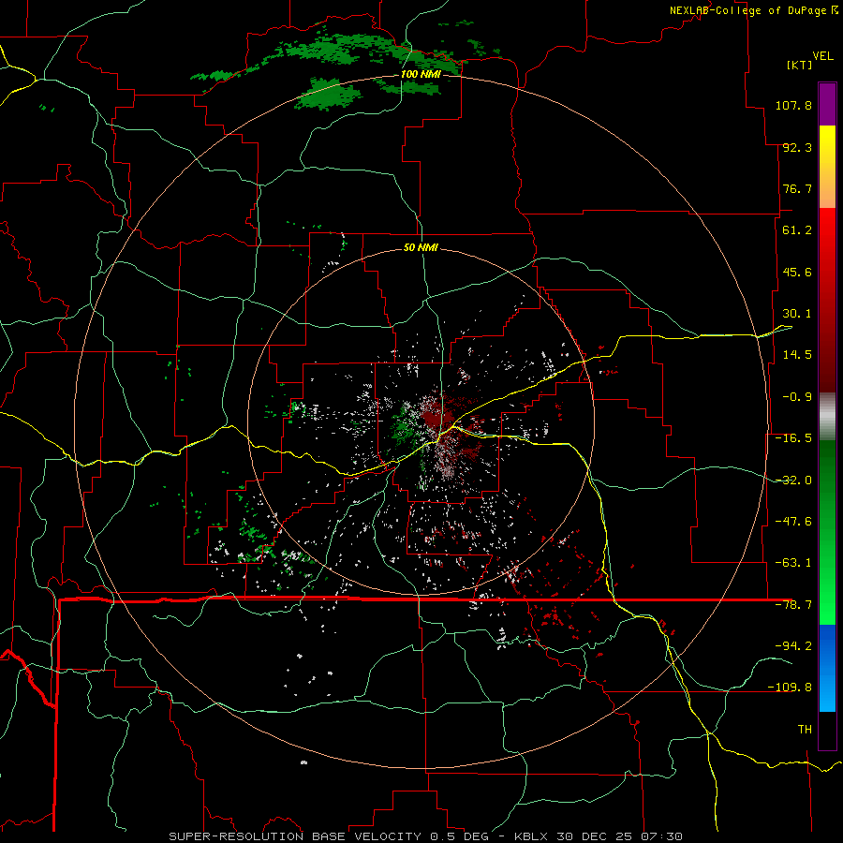The image size is (843, 843).
Task: Click the 30.1 velocity scale label
Action: pyautogui.click(x=797, y=314)
